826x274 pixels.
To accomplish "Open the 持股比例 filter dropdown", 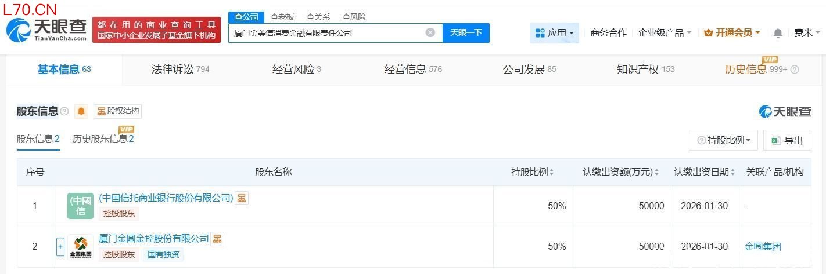I will click(723, 140).
